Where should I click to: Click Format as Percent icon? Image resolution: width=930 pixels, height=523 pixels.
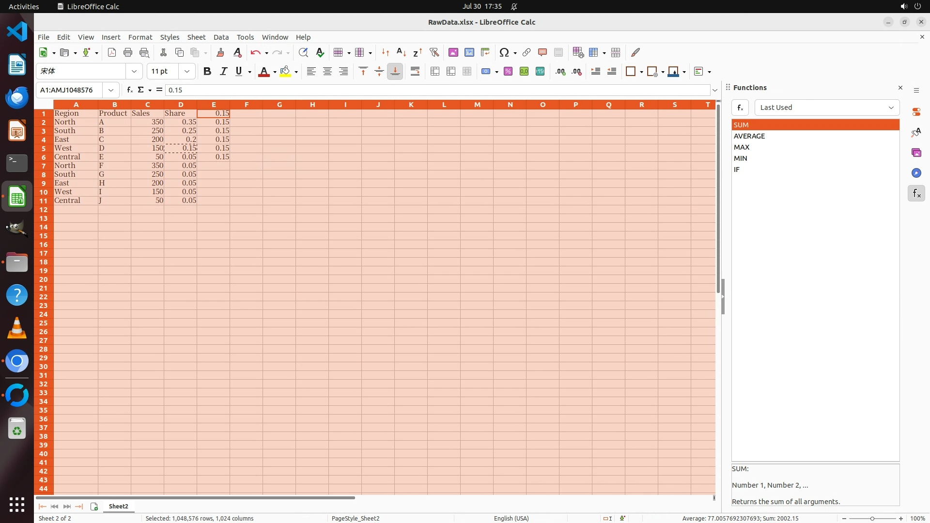click(508, 71)
